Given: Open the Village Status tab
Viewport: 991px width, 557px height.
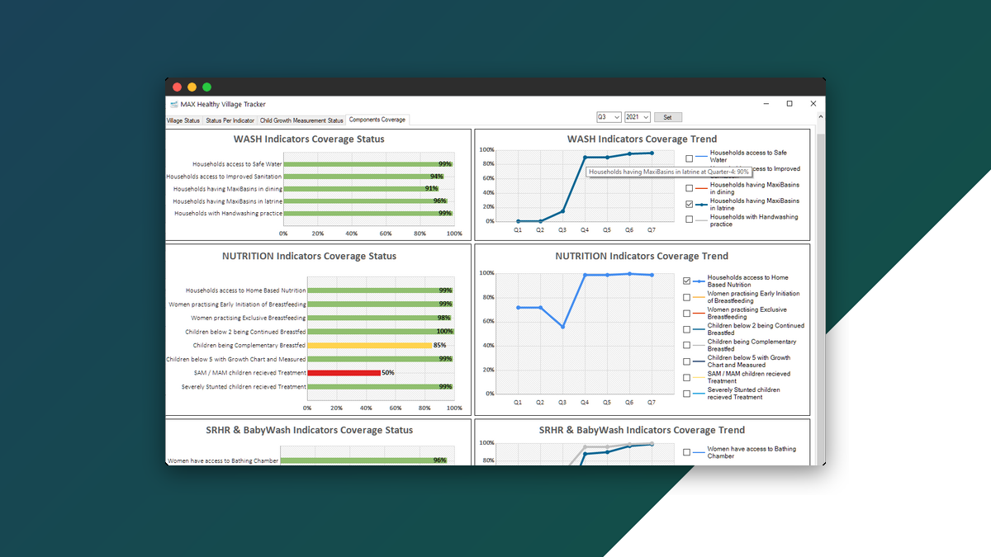Looking at the screenshot, I should pyautogui.click(x=183, y=120).
